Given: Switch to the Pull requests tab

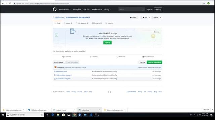Looking at the screenshot, I should tap(82, 23).
